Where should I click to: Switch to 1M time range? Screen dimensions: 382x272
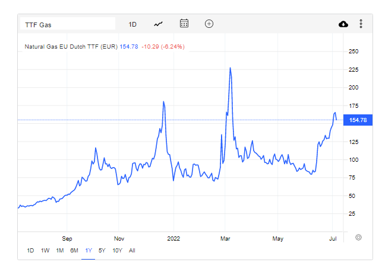pos(60,250)
